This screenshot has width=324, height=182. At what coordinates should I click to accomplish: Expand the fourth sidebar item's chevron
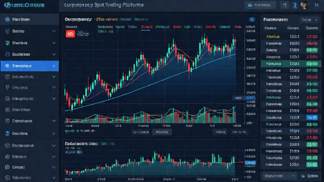[x=54, y=54]
